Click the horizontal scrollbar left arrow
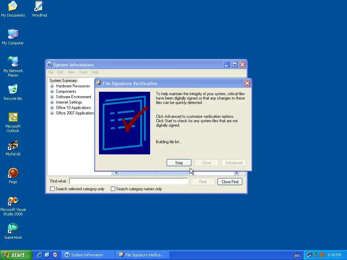Screen dimensions: 347x260 coord(117,173)
